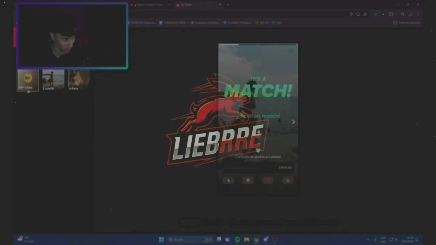Open a new browser tab
This screenshot has width=436, height=245.
228,5
